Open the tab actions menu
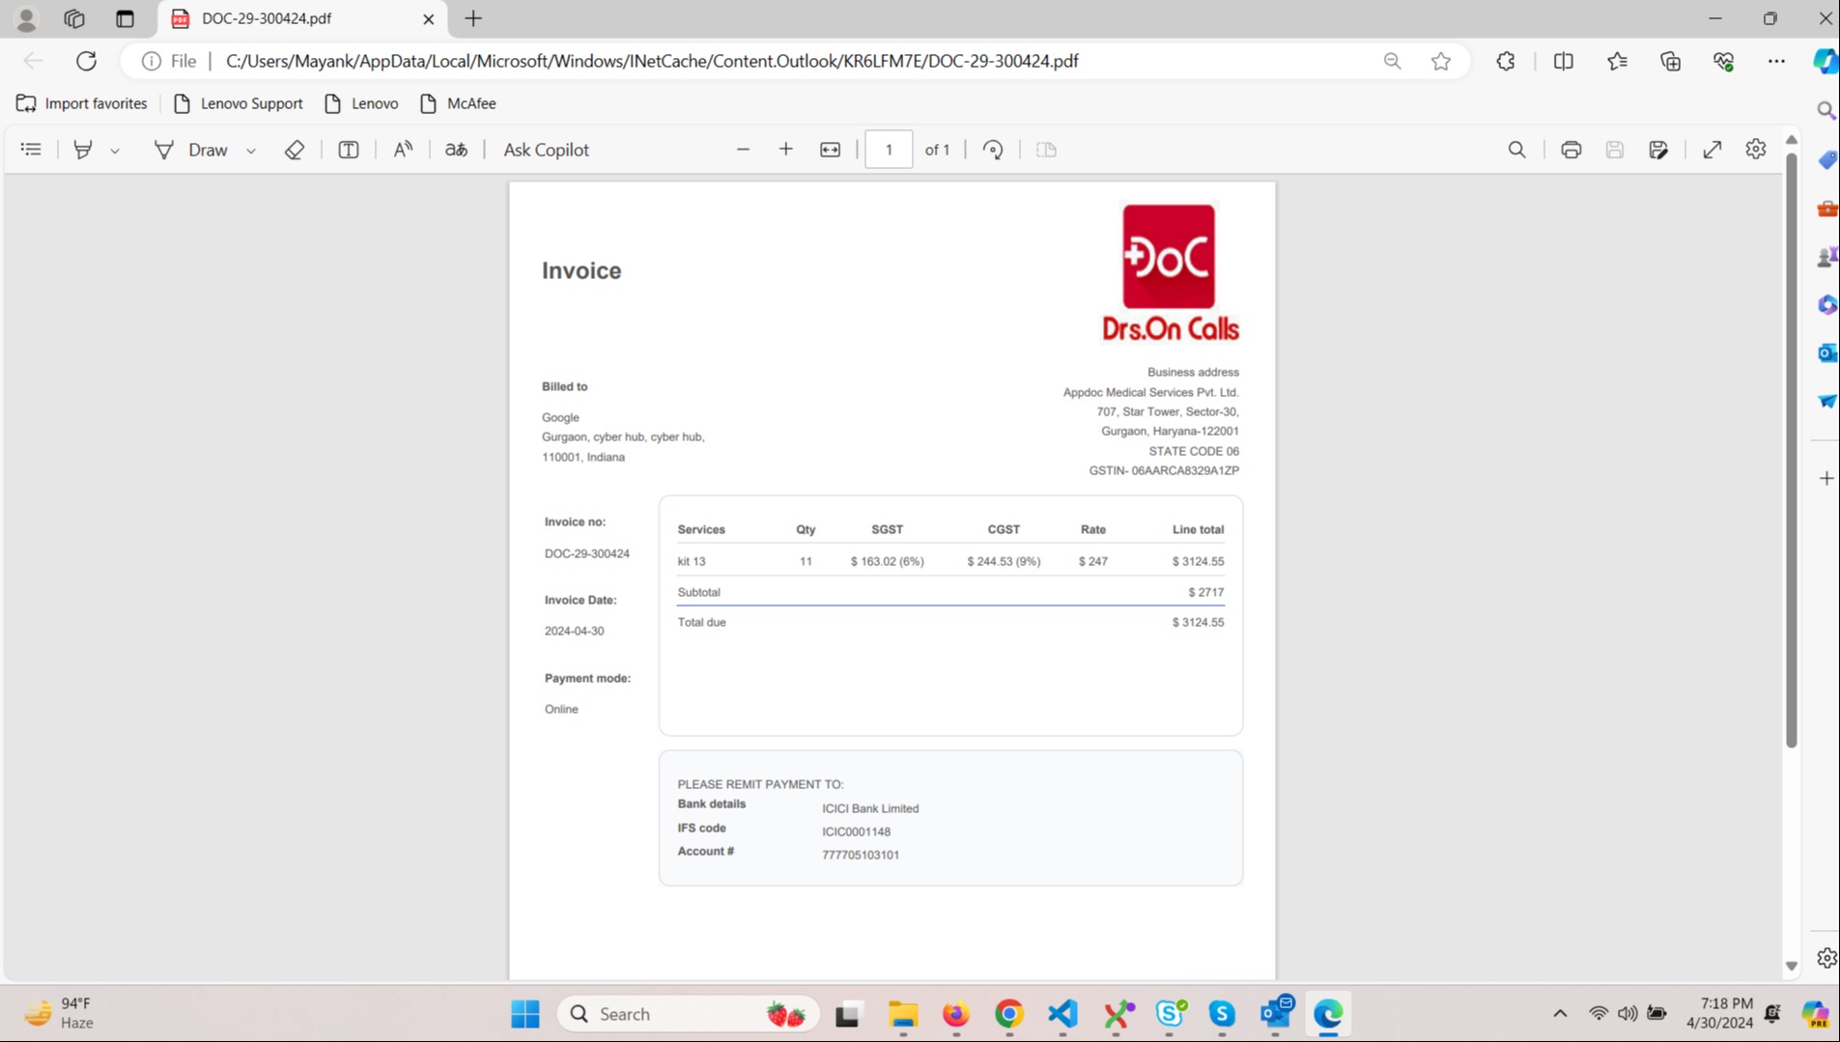The image size is (1840, 1042). tap(125, 18)
